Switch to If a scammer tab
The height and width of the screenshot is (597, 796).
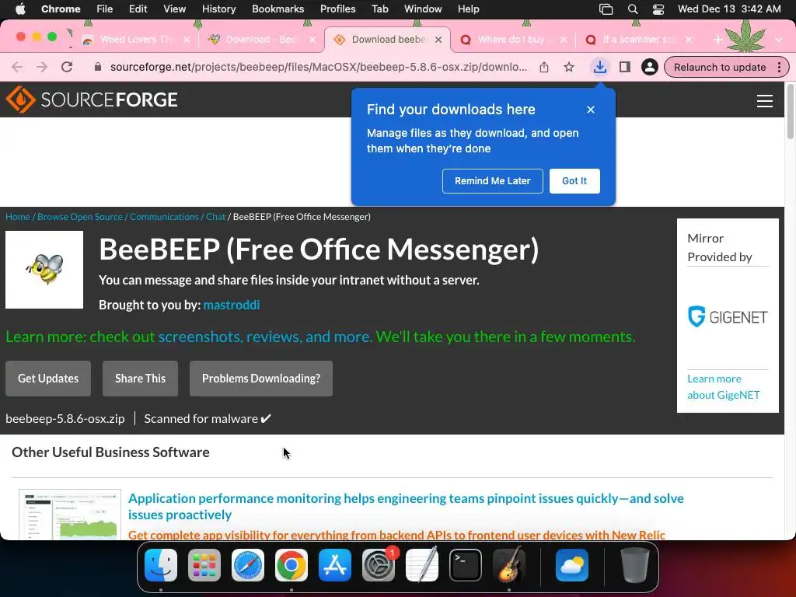639,40
